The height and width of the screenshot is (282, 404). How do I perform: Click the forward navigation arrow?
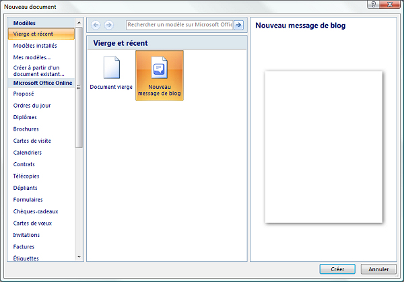108,25
